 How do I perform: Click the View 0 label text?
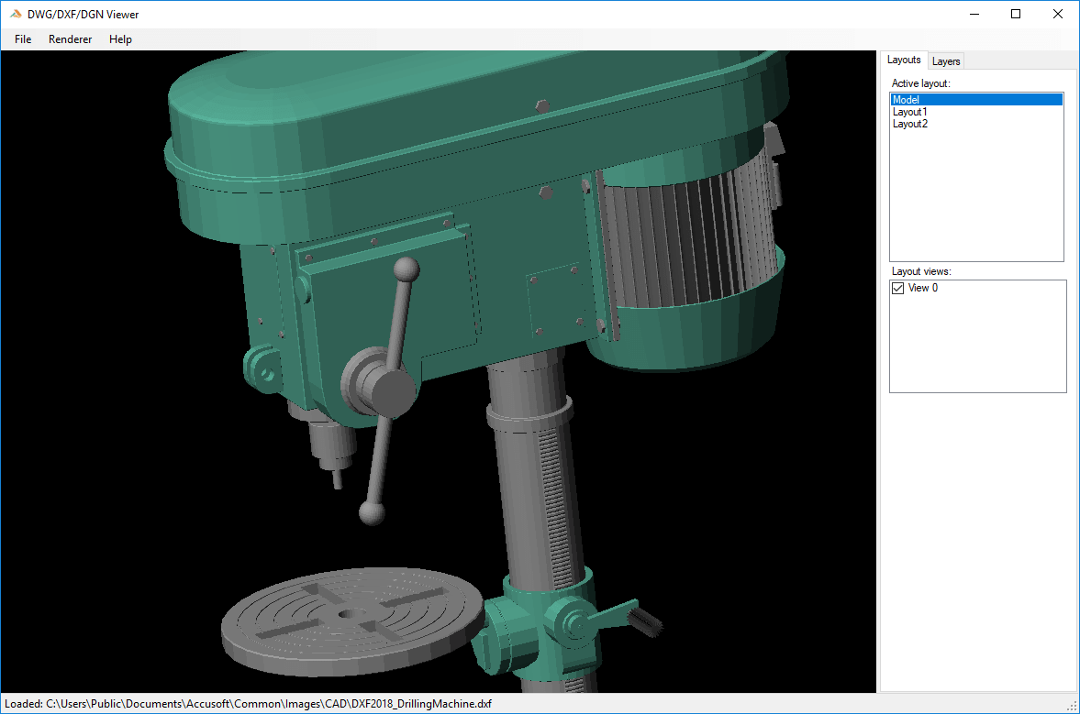coord(923,289)
